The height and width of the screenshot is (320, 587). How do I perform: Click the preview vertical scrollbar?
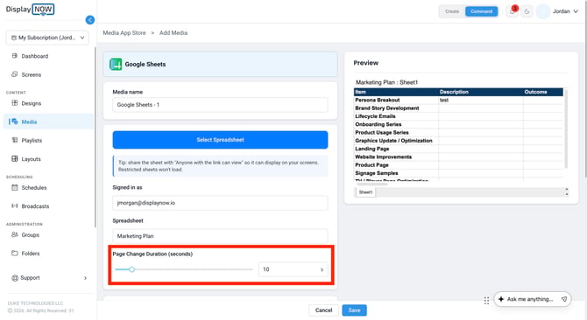566,129
